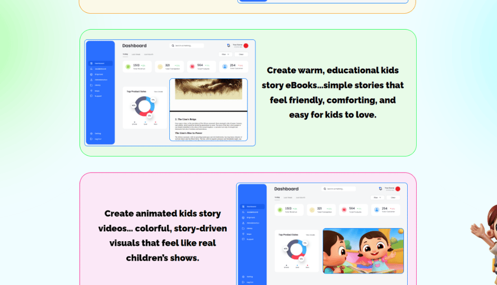The width and height of the screenshot is (497, 285).
Task: Click red Total Products icon in green card
Action: [192, 66]
